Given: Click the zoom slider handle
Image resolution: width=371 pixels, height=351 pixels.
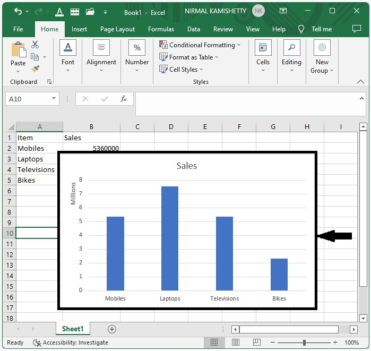Looking at the screenshot, I should point(304,343).
